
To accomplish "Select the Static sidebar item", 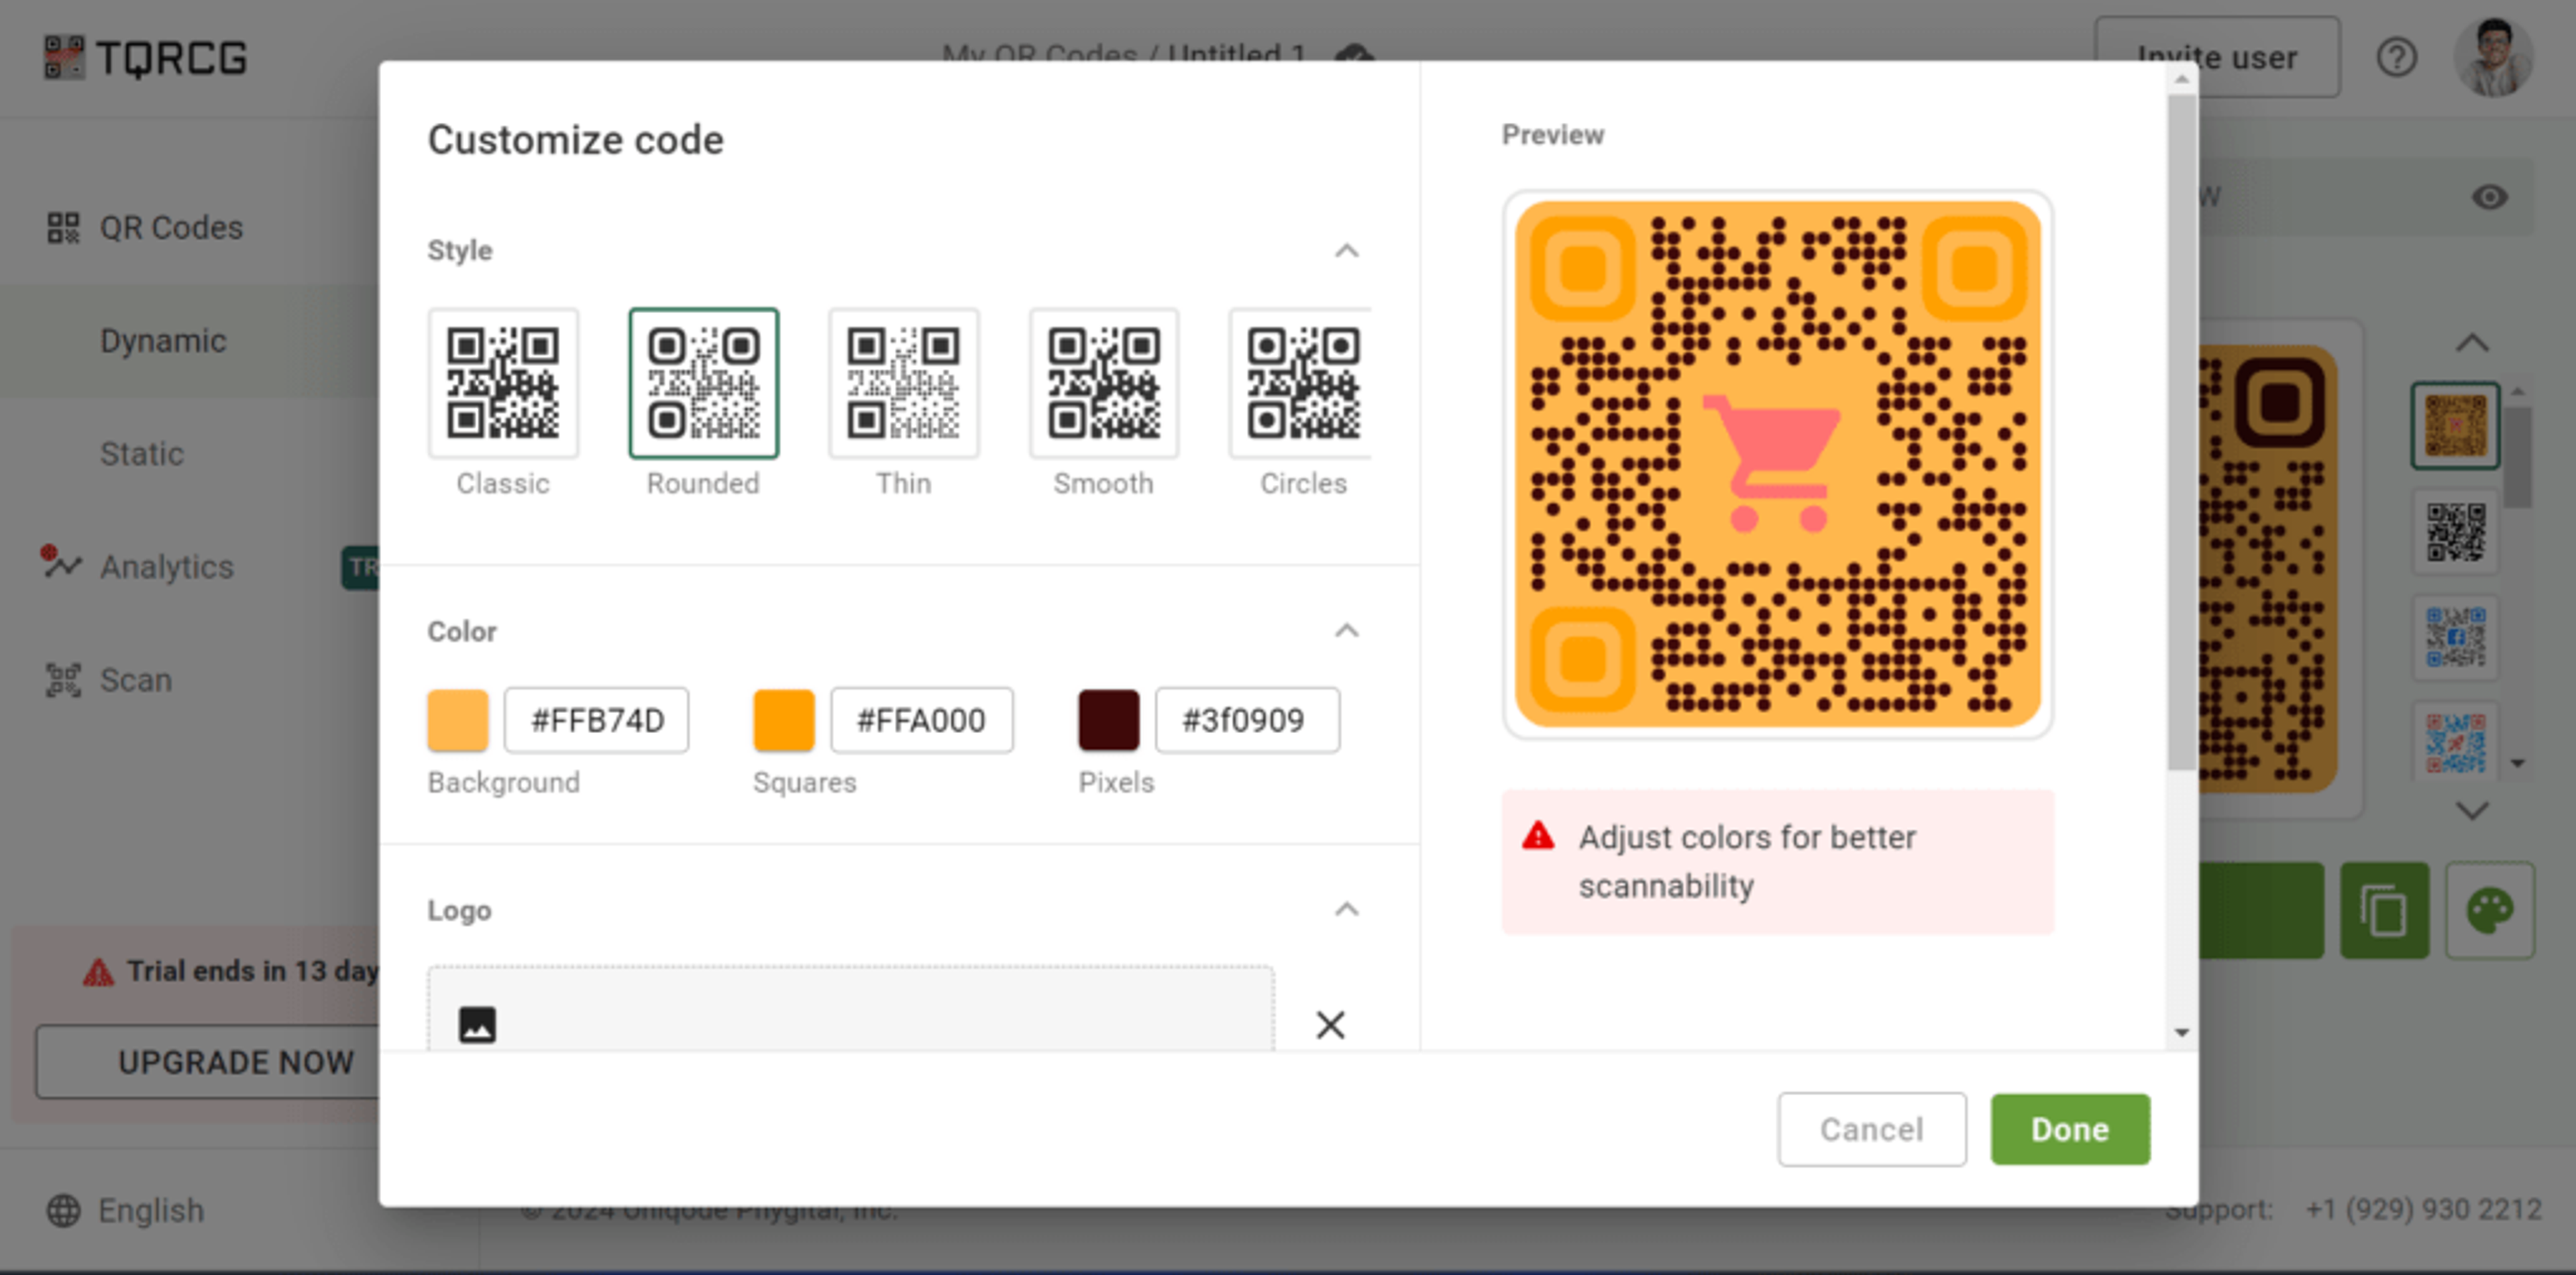I will (x=142, y=454).
